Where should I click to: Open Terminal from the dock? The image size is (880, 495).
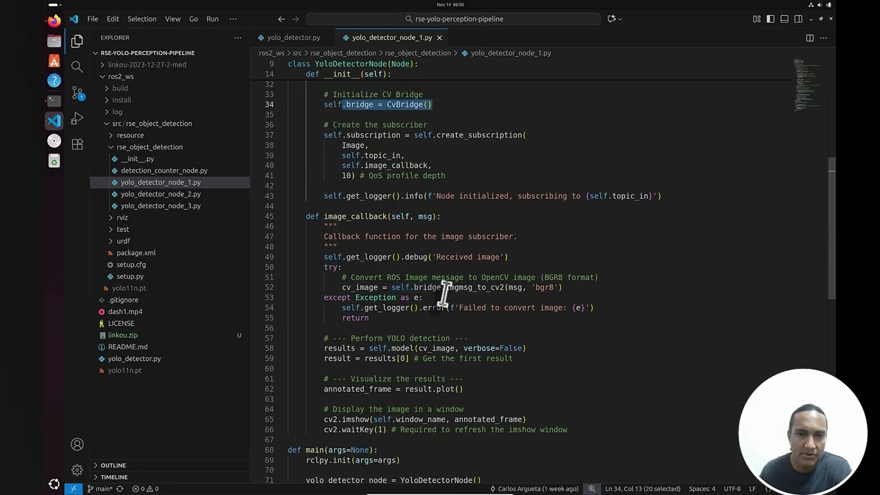(x=54, y=101)
